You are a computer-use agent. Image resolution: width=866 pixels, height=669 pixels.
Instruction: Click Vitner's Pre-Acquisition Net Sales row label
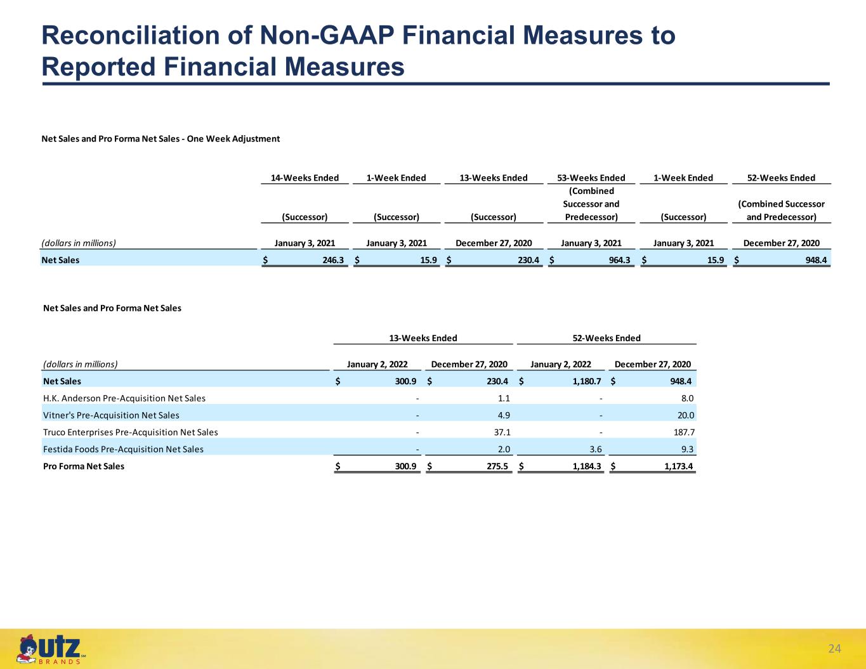(x=111, y=415)
